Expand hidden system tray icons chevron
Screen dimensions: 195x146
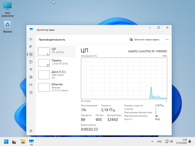[152, 141]
